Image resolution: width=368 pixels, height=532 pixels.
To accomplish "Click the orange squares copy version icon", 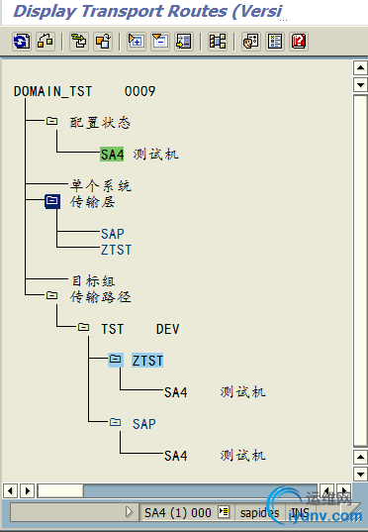I will (x=103, y=42).
